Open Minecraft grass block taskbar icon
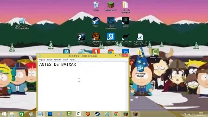 [126, 114]
